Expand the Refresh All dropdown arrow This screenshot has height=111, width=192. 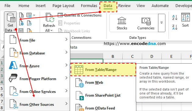point(51,30)
